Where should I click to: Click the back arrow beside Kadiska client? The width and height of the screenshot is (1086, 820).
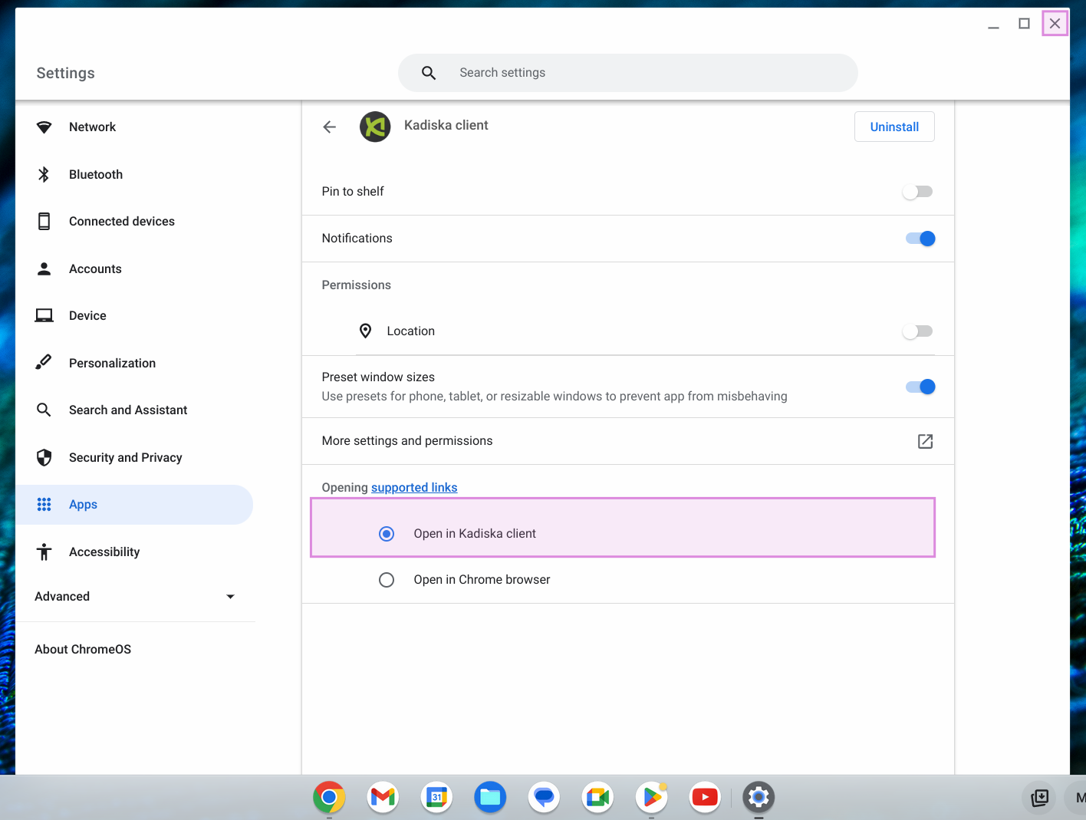point(330,127)
